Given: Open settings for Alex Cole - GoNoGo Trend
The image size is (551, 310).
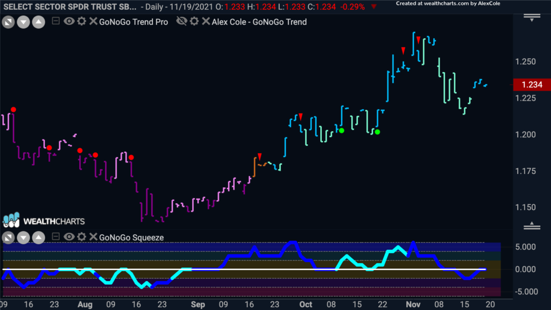Looking at the screenshot, I should click(194, 21).
